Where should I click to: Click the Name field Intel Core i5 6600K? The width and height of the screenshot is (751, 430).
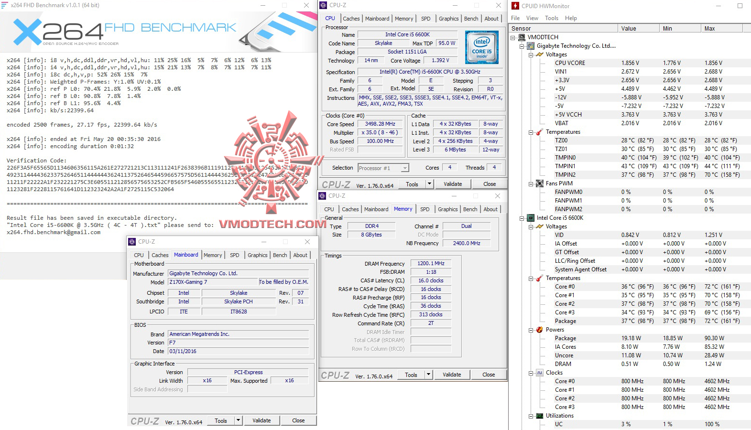(x=407, y=34)
